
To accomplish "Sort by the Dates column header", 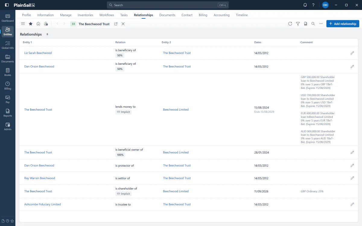I will pyautogui.click(x=258, y=42).
